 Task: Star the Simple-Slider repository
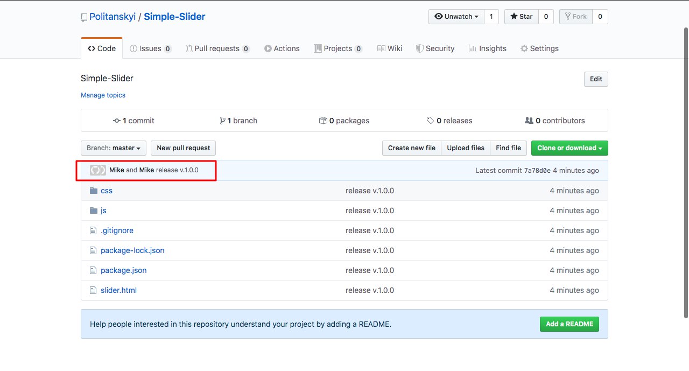click(x=521, y=17)
